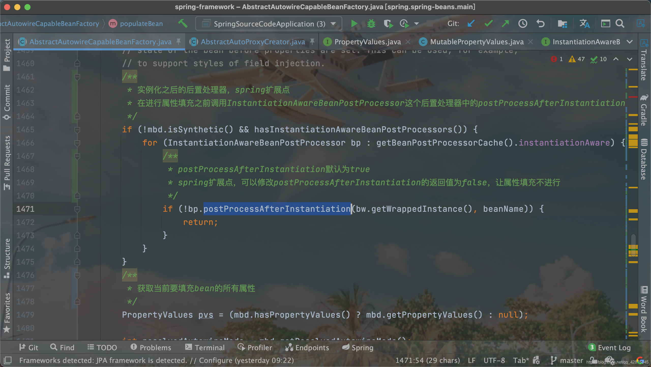This screenshot has width=651, height=367.
Task: Expand hidden editor tabs chevron
Action: pyautogui.click(x=630, y=42)
